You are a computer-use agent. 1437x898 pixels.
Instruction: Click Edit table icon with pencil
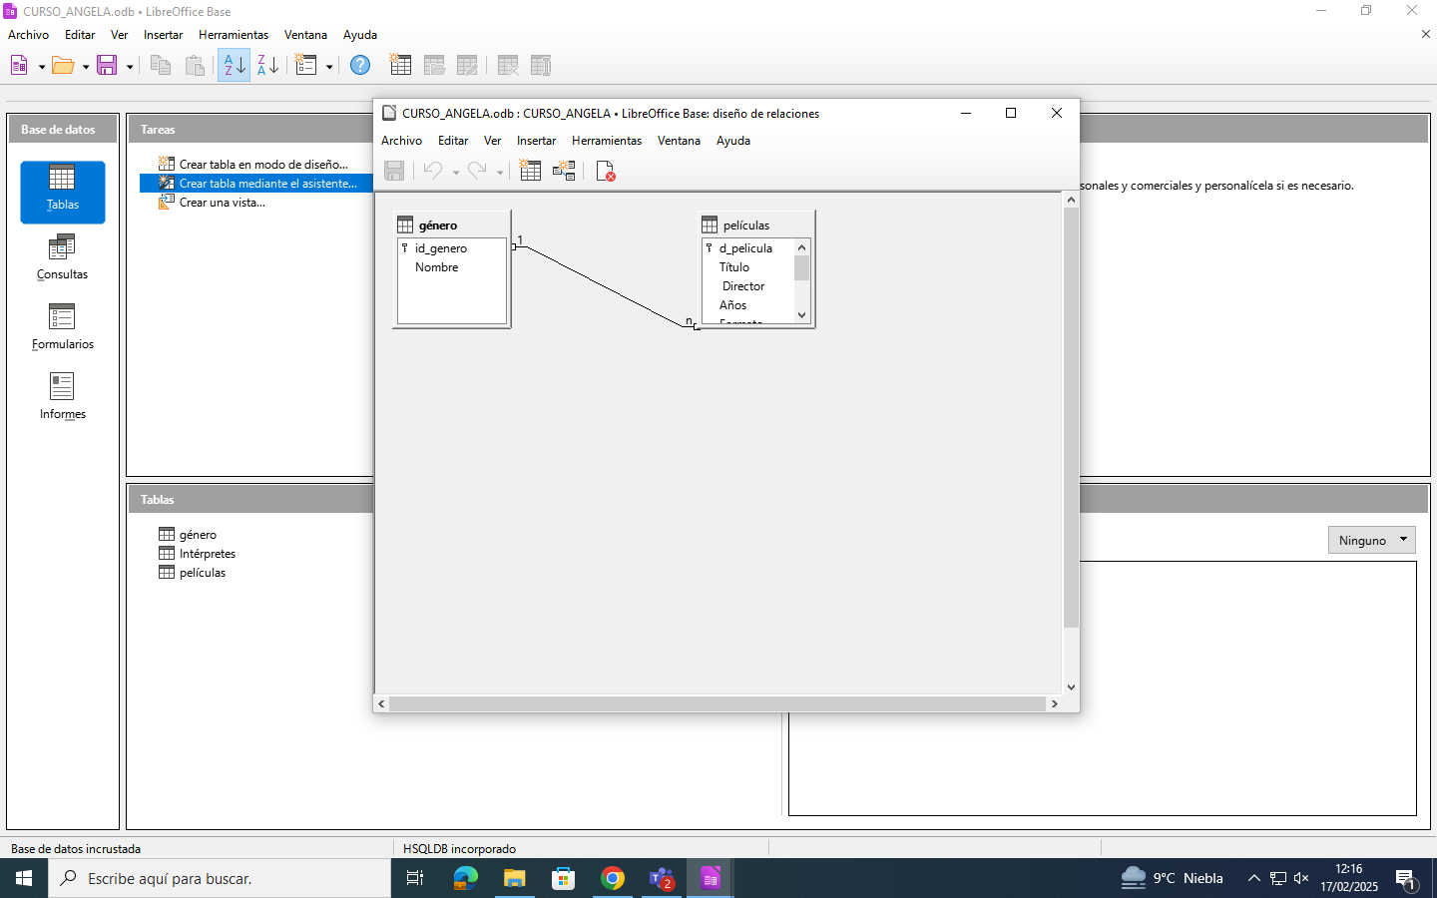pyautogui.click(x=467, y=66)
